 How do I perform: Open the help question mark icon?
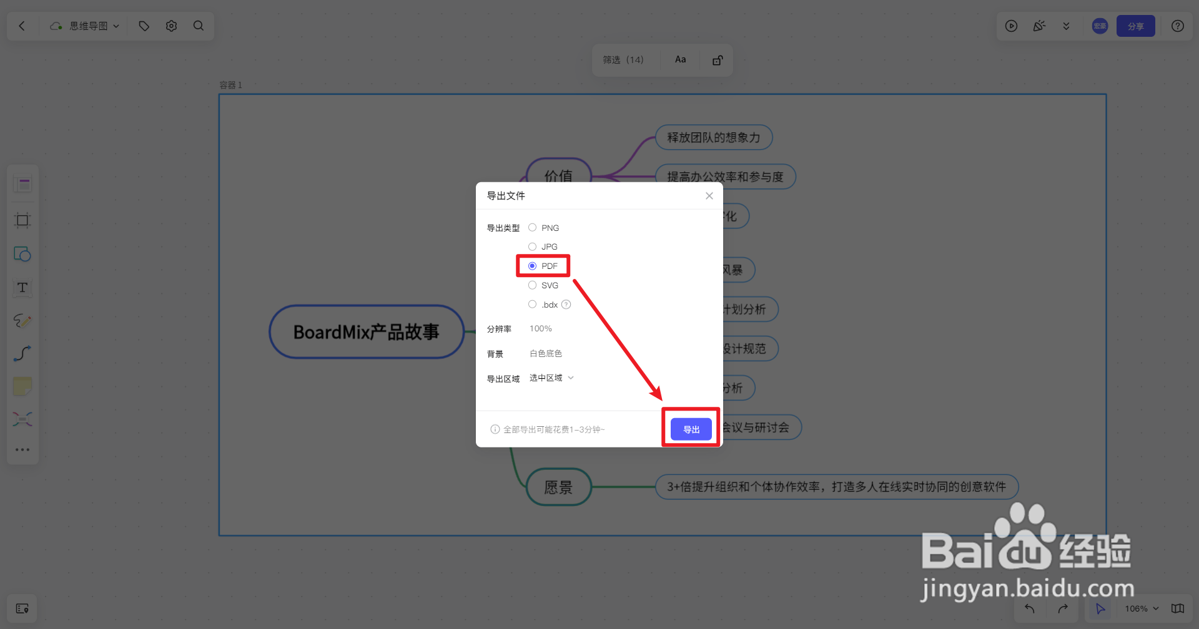point(1177,26)
